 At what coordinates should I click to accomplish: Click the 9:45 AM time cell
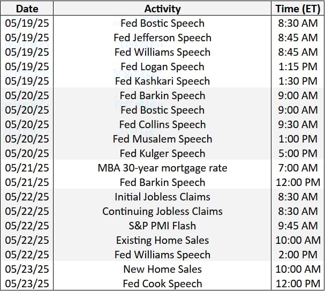coord(298,226)
